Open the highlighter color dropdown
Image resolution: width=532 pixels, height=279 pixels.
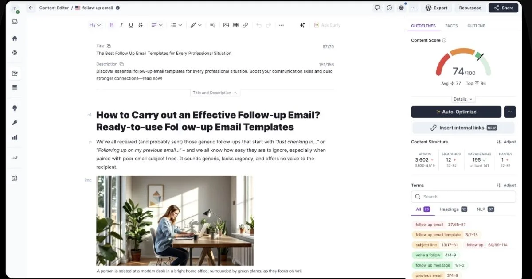click(x=196, y=25)
